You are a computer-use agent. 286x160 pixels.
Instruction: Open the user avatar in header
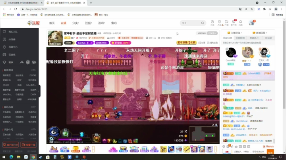(x=252, y=23)
